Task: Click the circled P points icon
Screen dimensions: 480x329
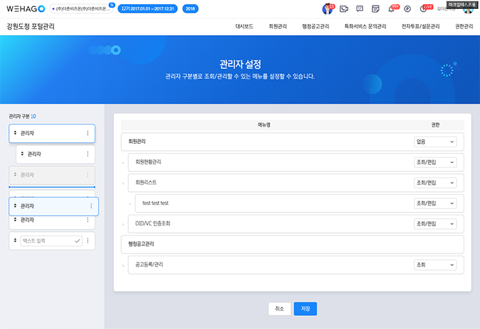Action: click(x=407, y=9)
